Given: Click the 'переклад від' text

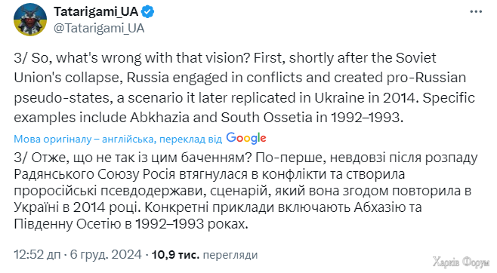Looking at the screenshot, I should pos(191,140).
